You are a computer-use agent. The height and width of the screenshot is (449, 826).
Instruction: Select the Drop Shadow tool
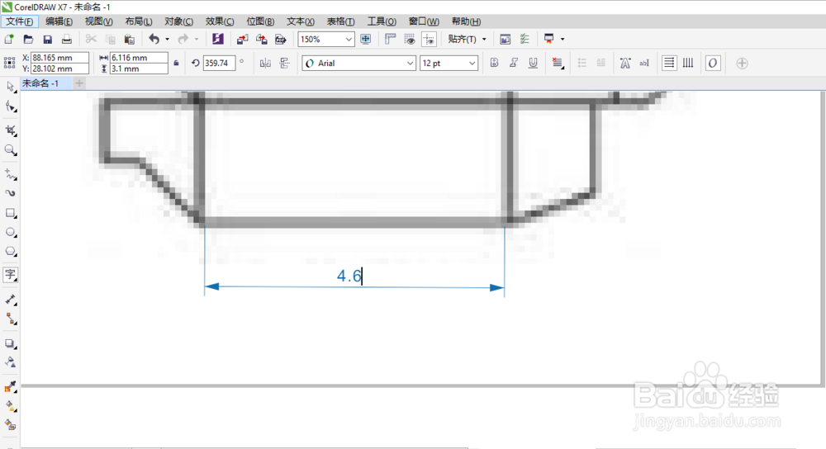11,343
